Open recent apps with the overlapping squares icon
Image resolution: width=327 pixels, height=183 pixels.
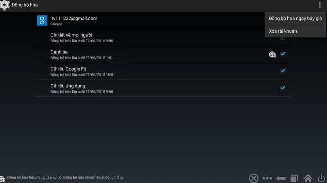tap(294, 178)
